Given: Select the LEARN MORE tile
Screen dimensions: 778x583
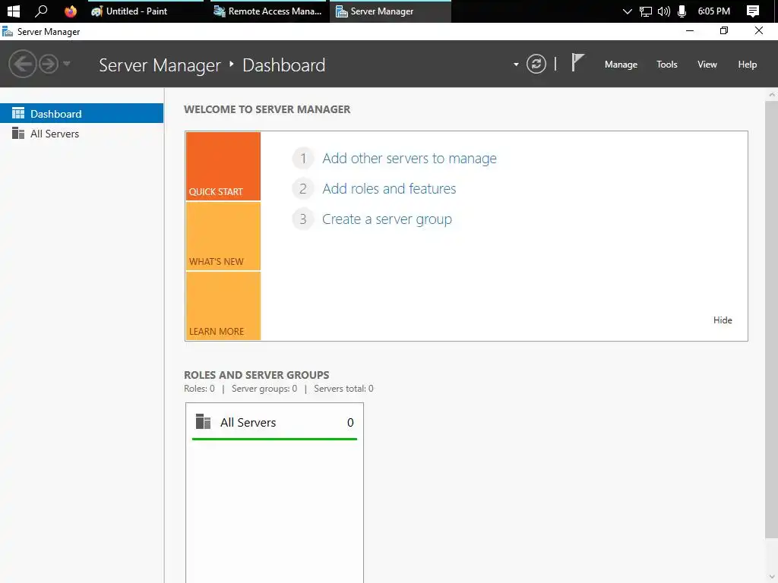Looking at the screenshot, I should pos(223,306).
